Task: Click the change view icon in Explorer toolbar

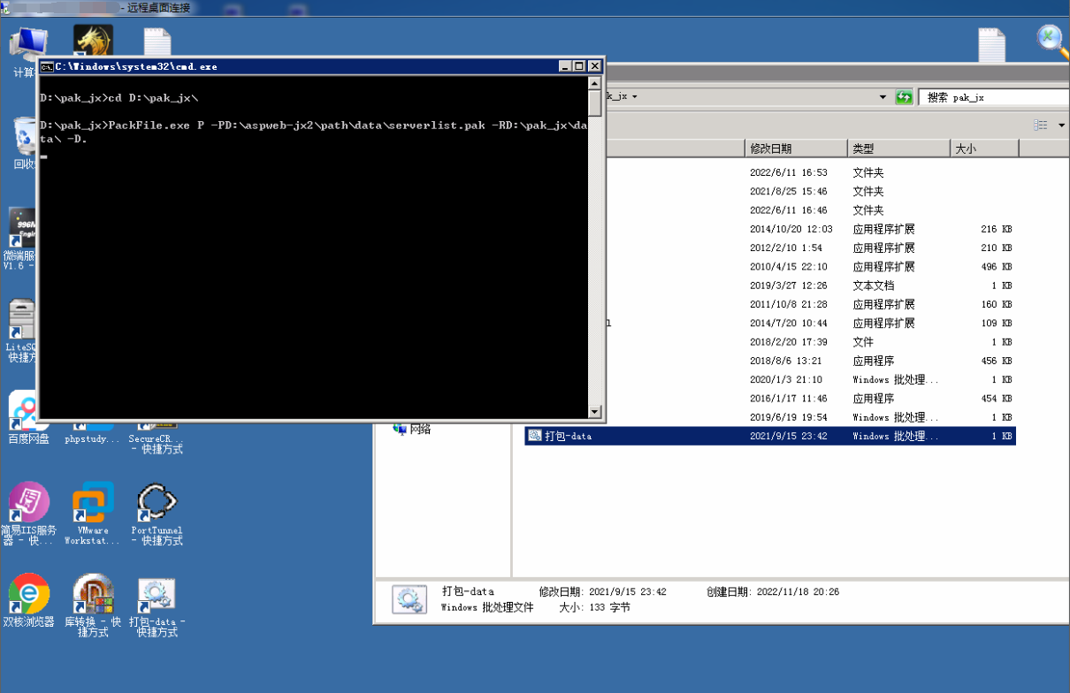Action: click(1041, 126)
